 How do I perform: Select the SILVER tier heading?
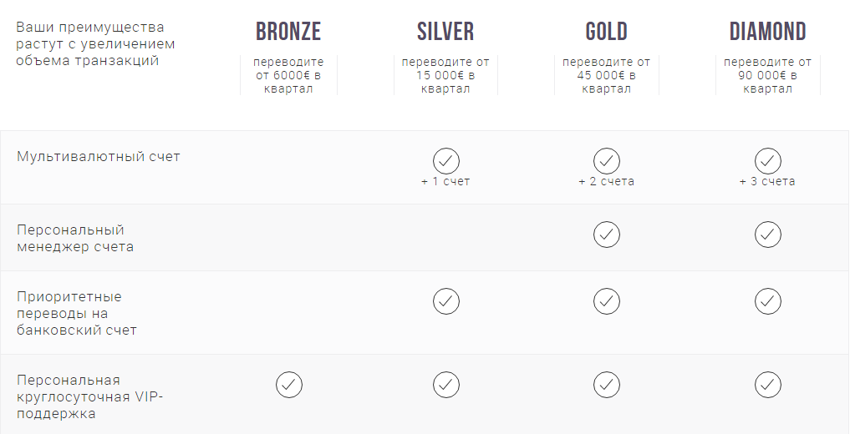(x=445, y=32)
